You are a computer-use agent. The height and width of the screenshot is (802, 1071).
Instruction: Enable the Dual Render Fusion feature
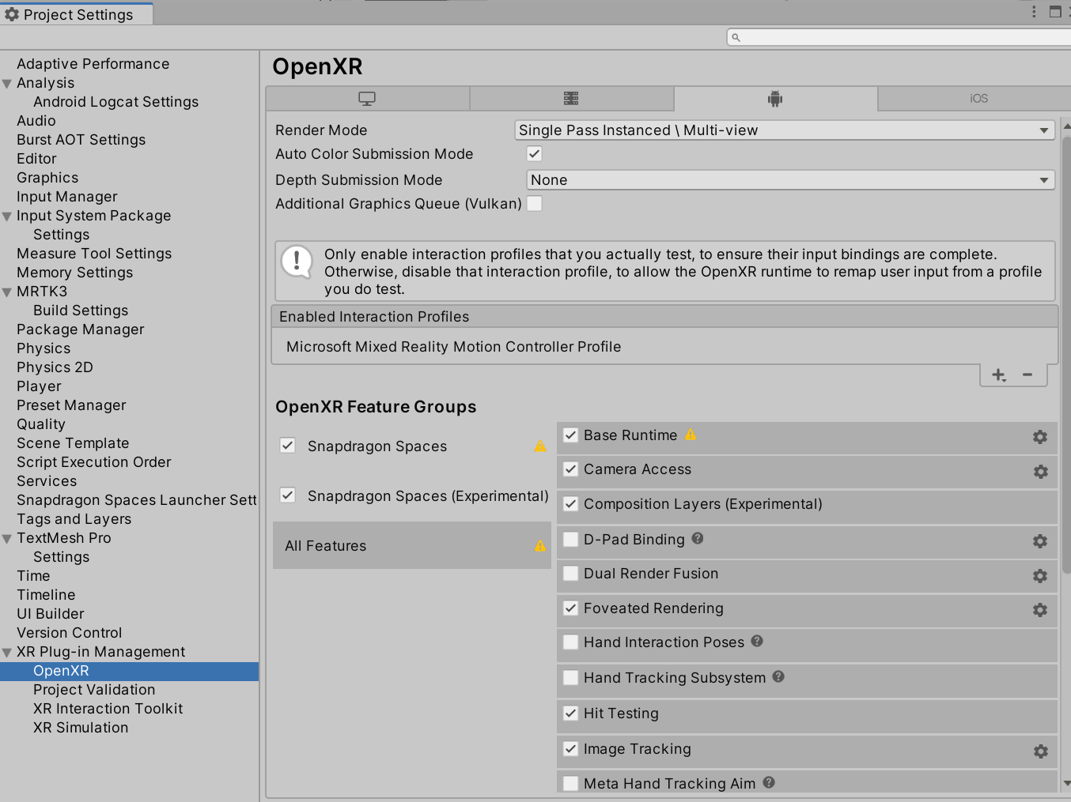click(570, 574)
